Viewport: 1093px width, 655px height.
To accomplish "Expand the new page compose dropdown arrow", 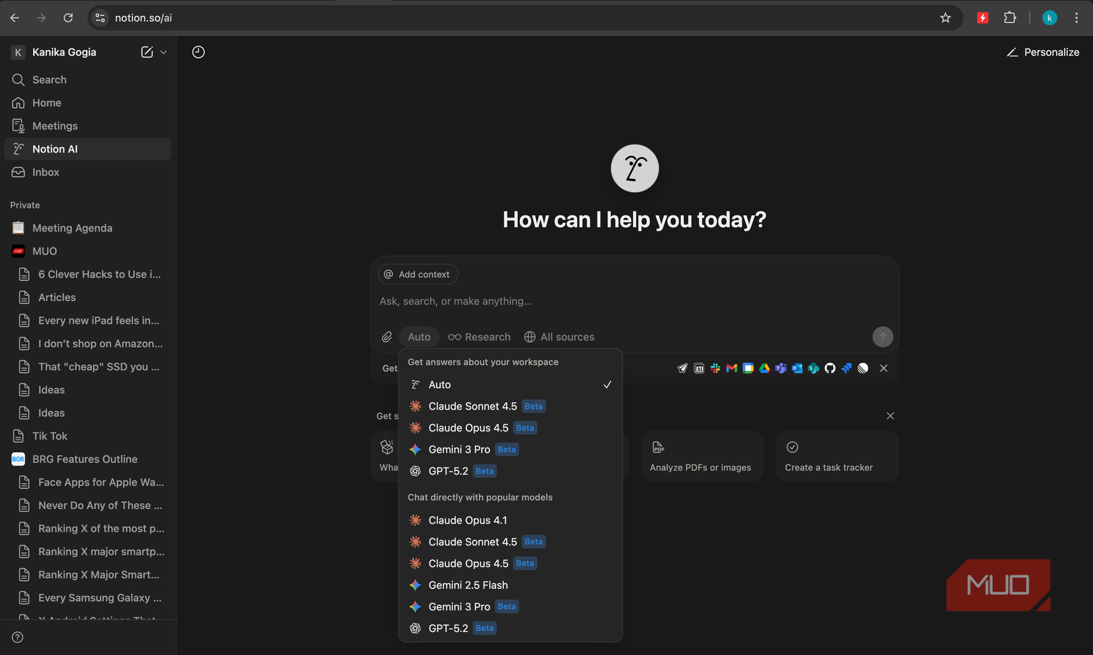I will click(x=163, y=52).
